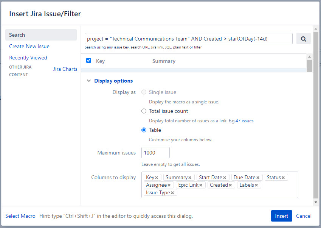Screen dimensions: 321x228
Task: Open the Recently Viewed sidebar section
Action: 28,58
